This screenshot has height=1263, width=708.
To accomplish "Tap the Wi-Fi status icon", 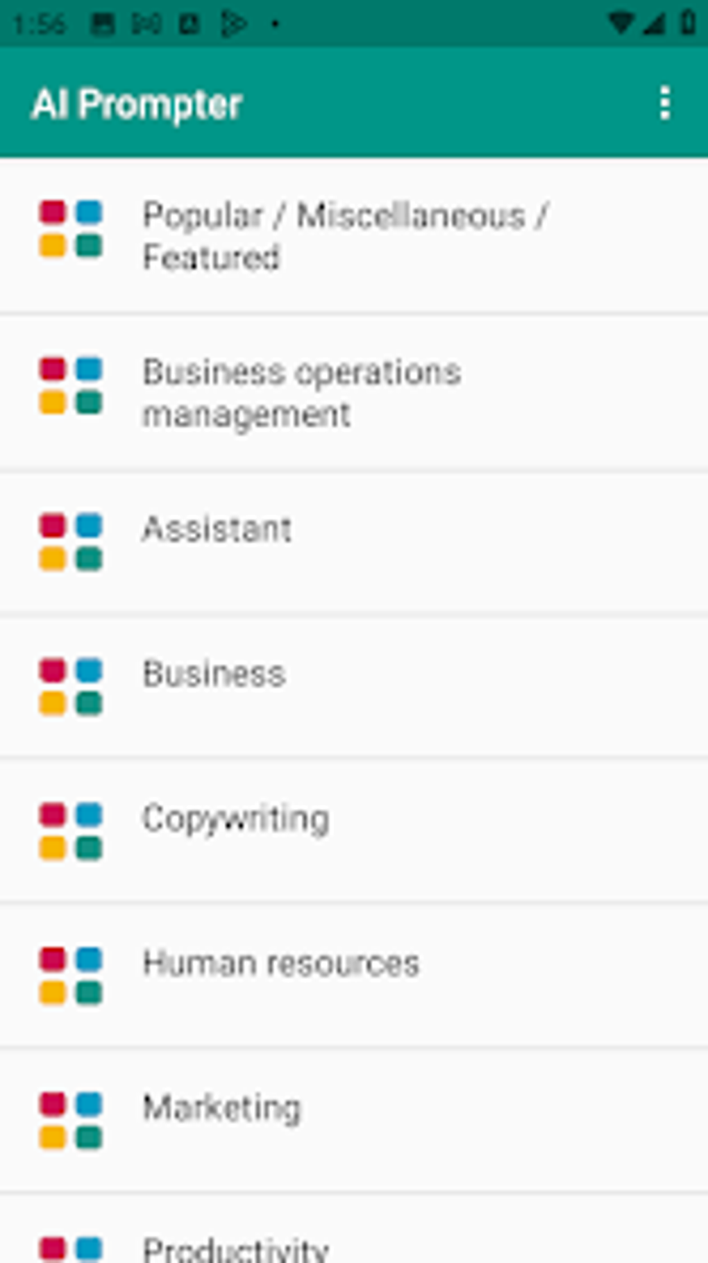I will coord(619,24).
